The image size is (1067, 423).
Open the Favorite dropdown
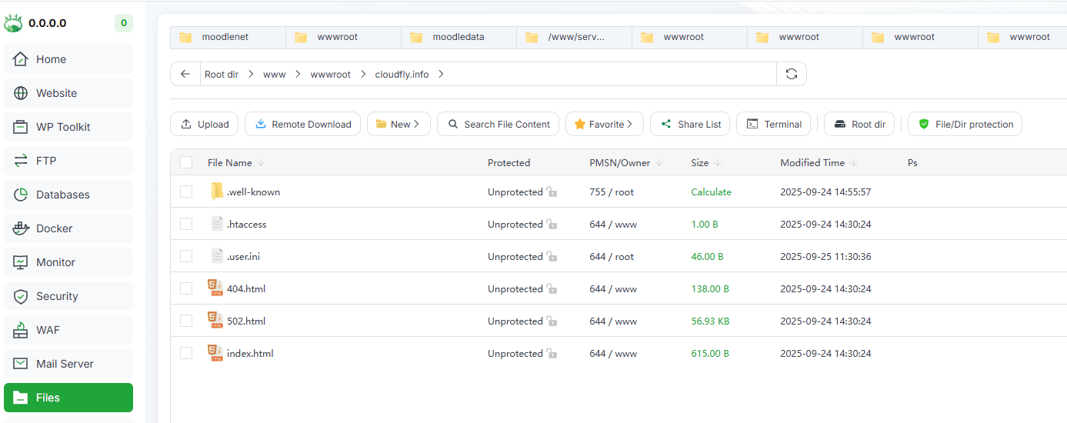tap(603, 124)
